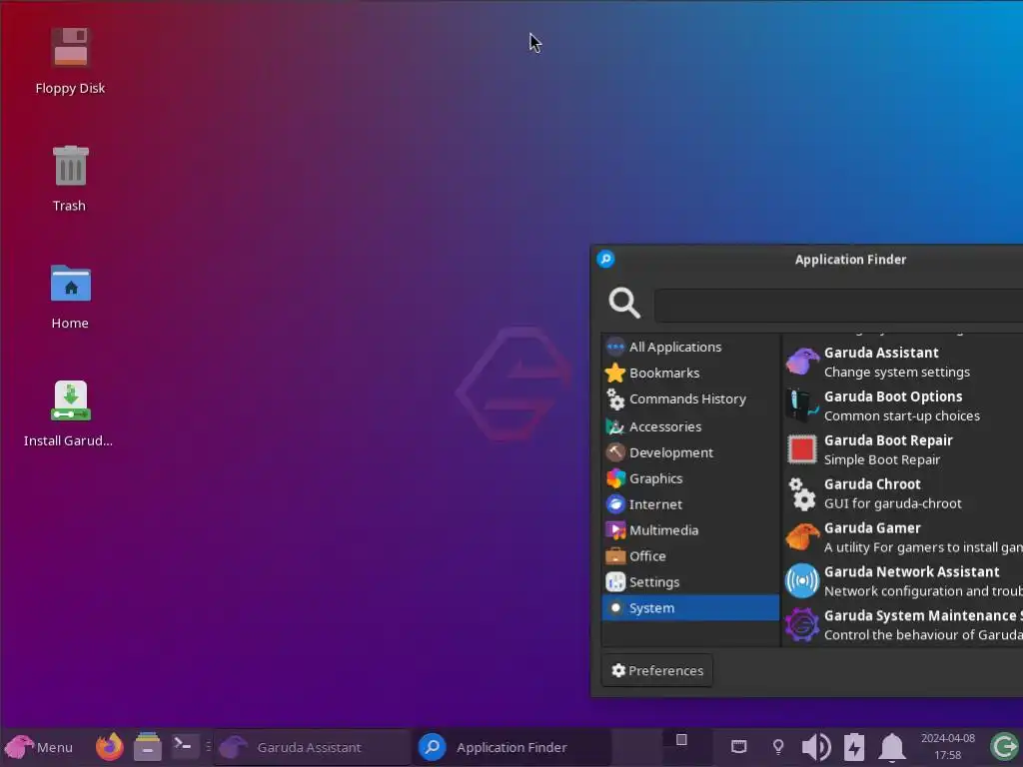This screenshot has height=767, width=1023.
Task: Open the power manager battery icon
Action: pos(854,747)
